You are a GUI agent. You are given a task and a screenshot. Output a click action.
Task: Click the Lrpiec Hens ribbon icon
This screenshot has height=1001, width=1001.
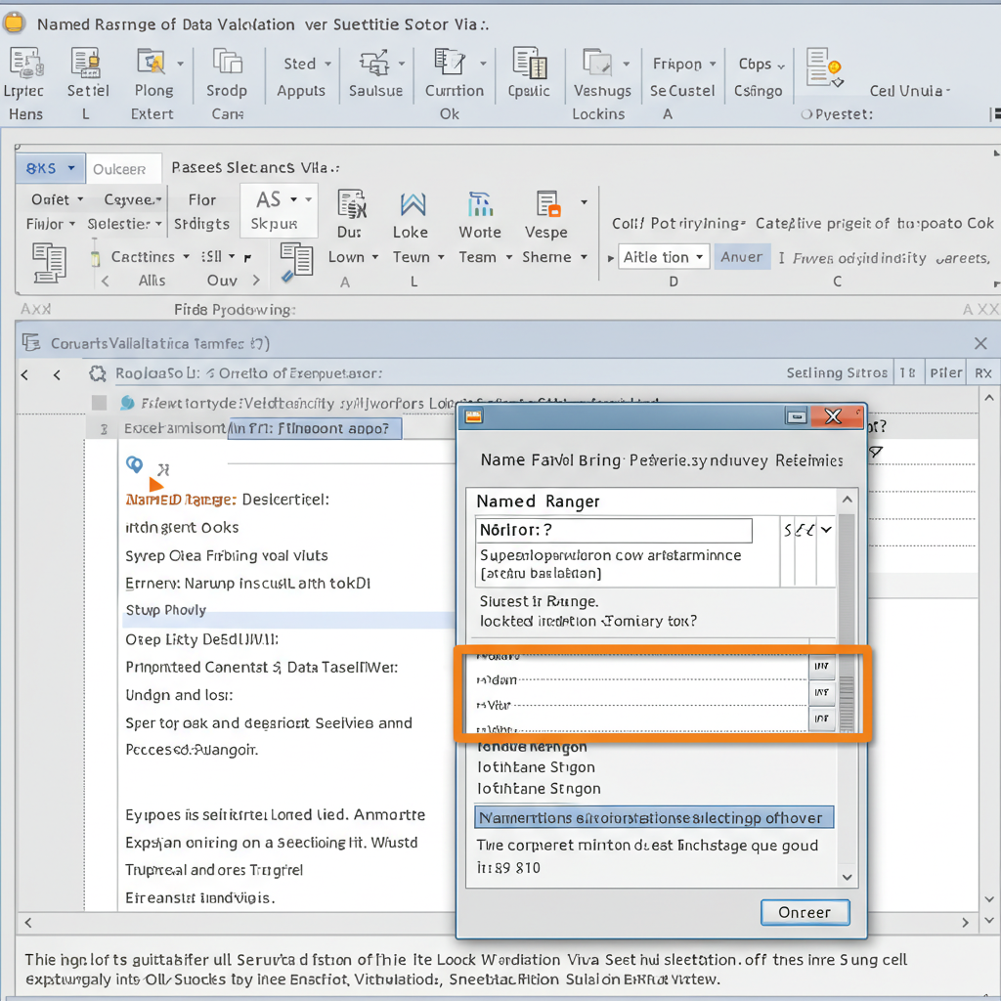click(25, 64)
